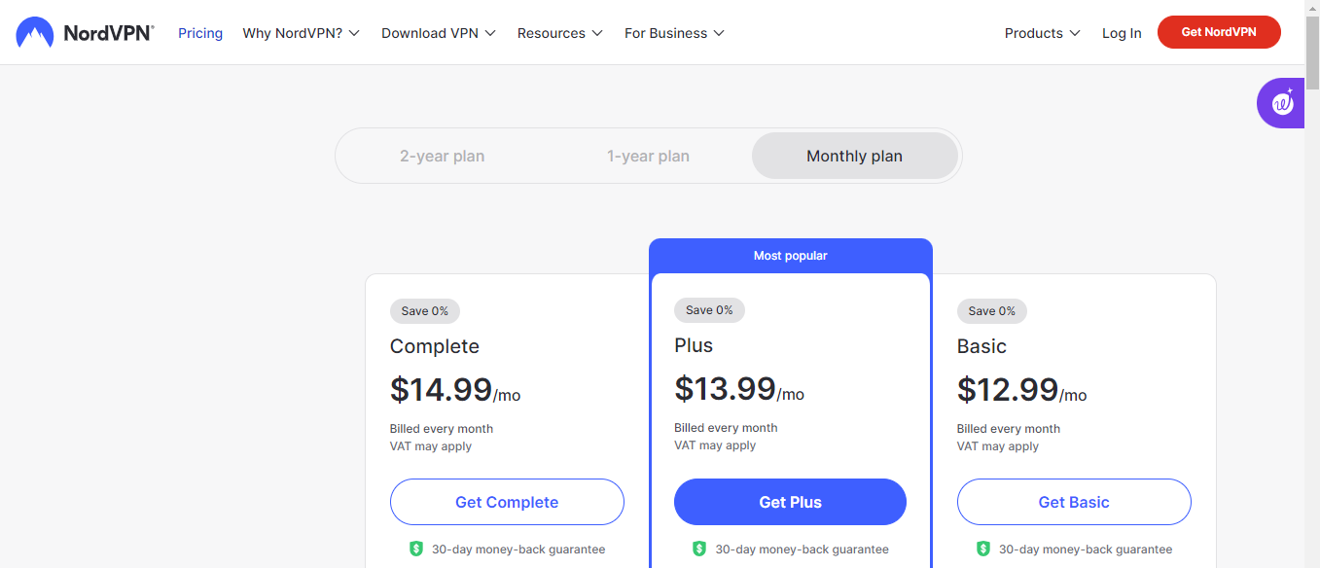Open the purple floating chat widget icon

coord(1282,103)
